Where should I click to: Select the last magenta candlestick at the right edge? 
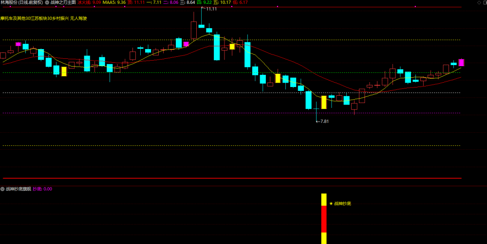[461, 63]
